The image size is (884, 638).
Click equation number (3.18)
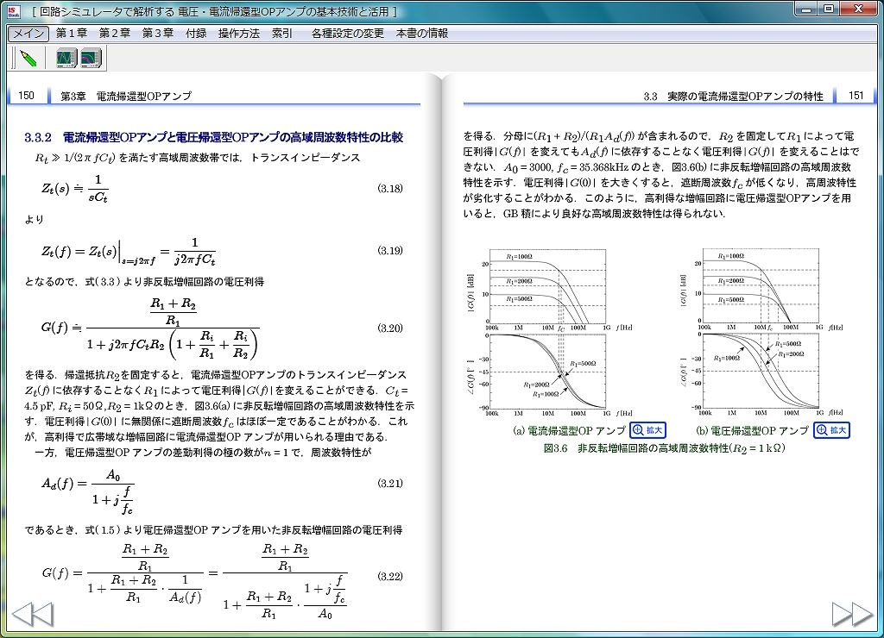click(x=390, y=189)
